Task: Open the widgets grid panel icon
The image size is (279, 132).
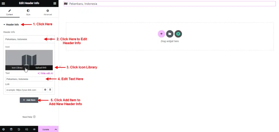Action: tap(55, 3)
